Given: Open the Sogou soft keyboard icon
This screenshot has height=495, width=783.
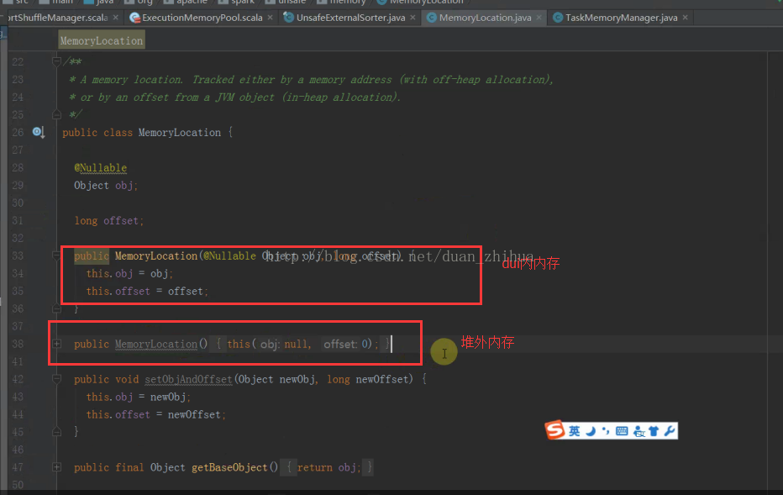Looking at the screenshot, I should tap(622, 430).
